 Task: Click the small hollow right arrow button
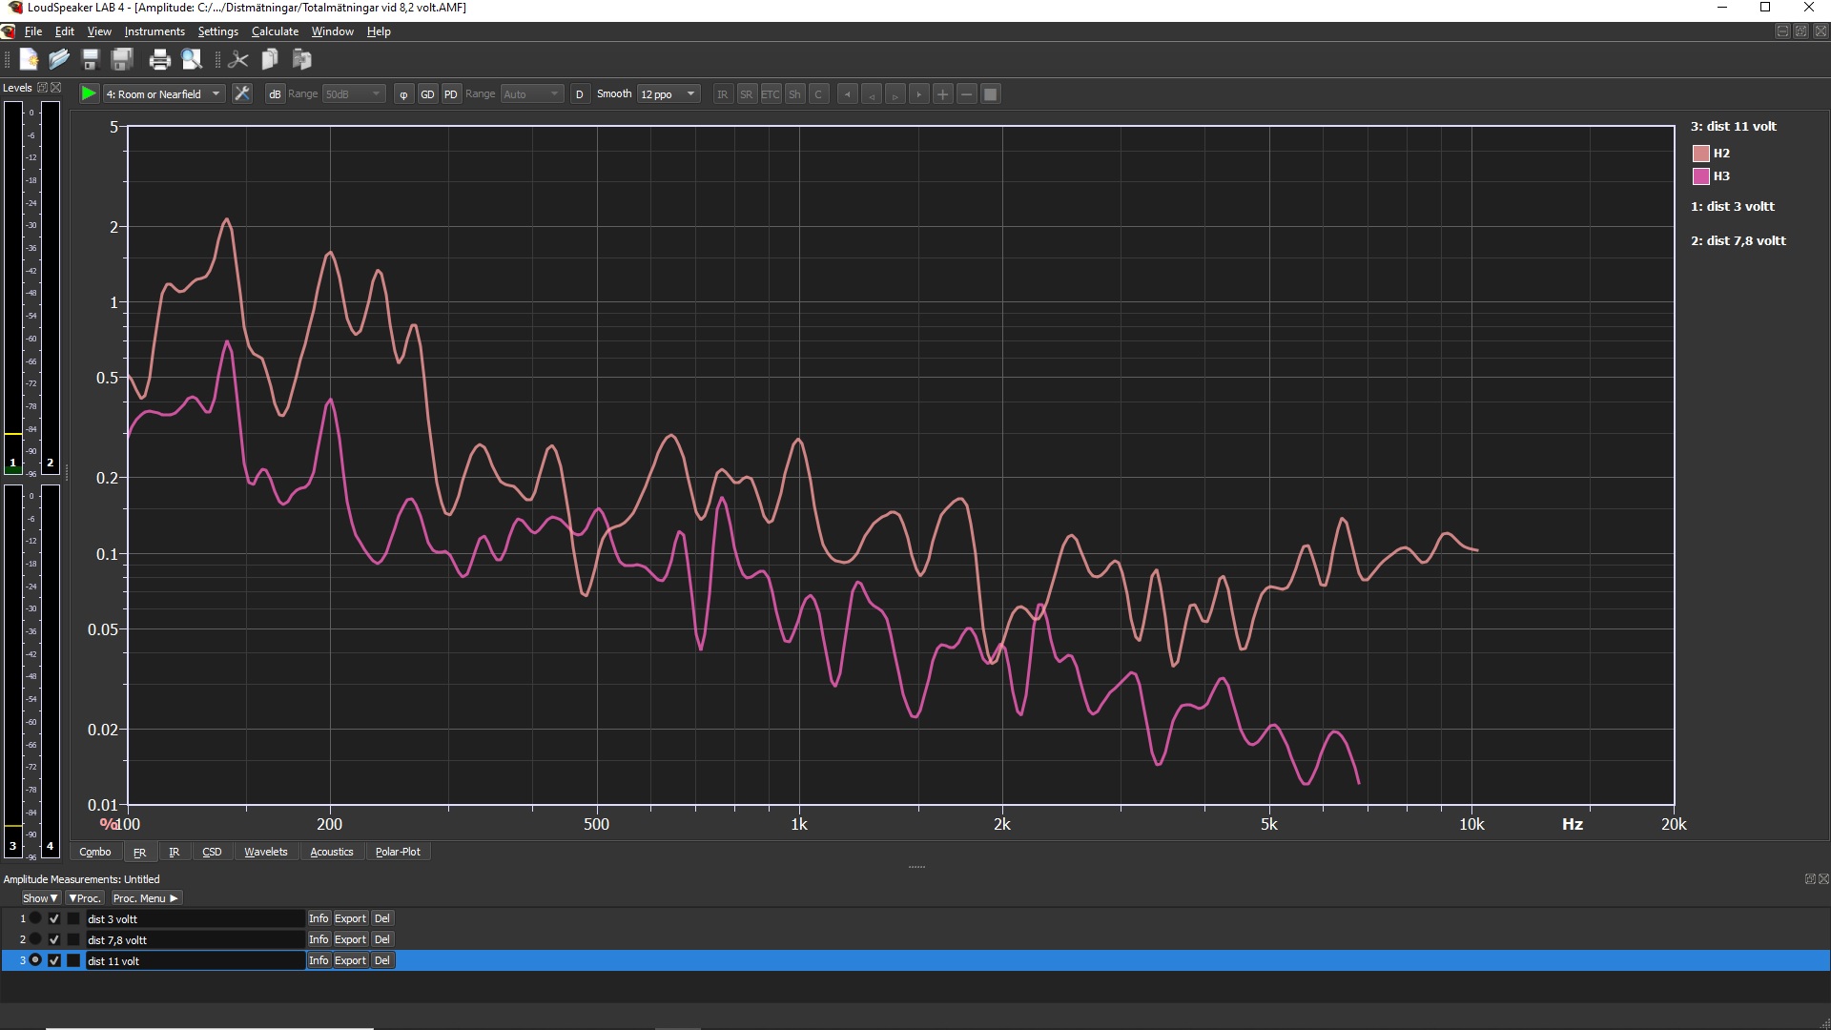(x=895, y=93)
